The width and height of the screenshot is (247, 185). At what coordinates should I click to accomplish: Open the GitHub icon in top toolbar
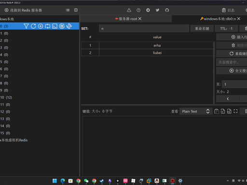pos(167,10)
